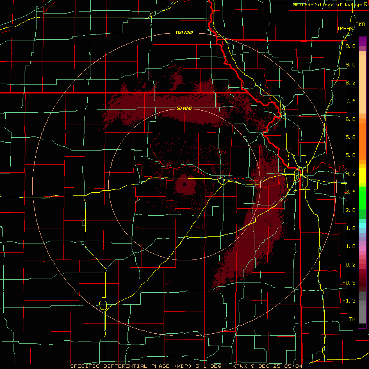Click the -1.3 scale value
The image size is (369, 369).
point(349,301)
